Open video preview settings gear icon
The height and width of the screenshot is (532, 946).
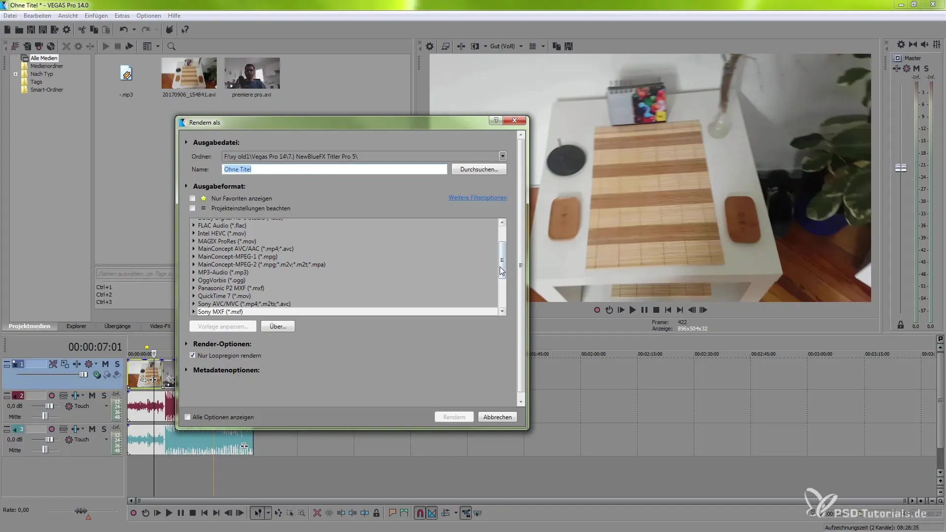pos(430,46)
